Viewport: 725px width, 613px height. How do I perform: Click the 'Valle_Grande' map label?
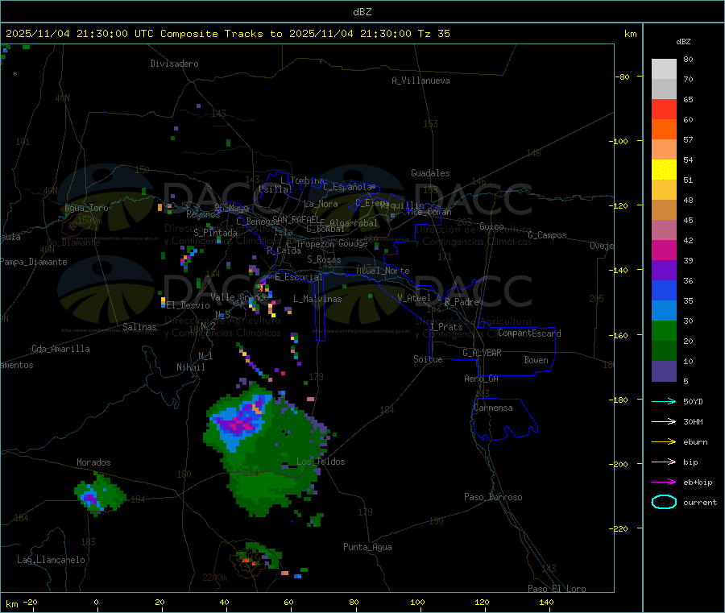[x=239, y=297]
